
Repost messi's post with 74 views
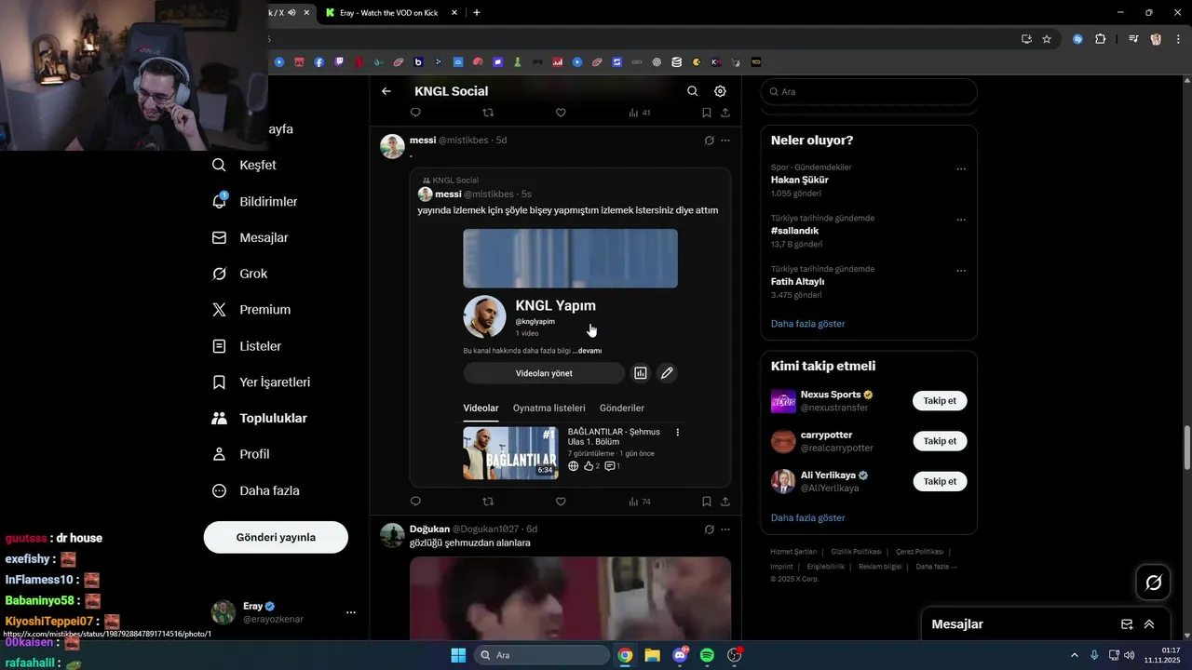[488, 502]
